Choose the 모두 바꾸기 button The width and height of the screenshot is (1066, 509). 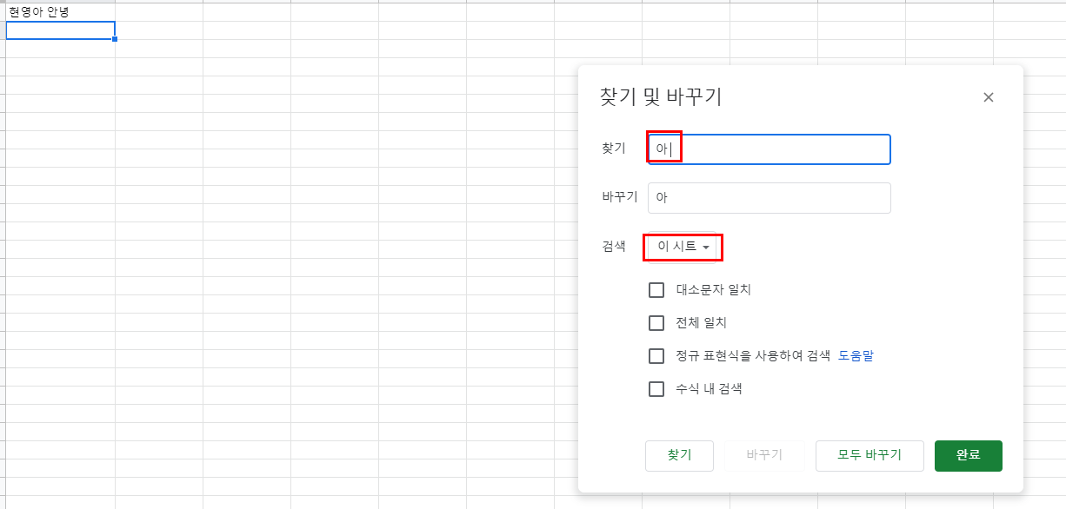point(869,455)
